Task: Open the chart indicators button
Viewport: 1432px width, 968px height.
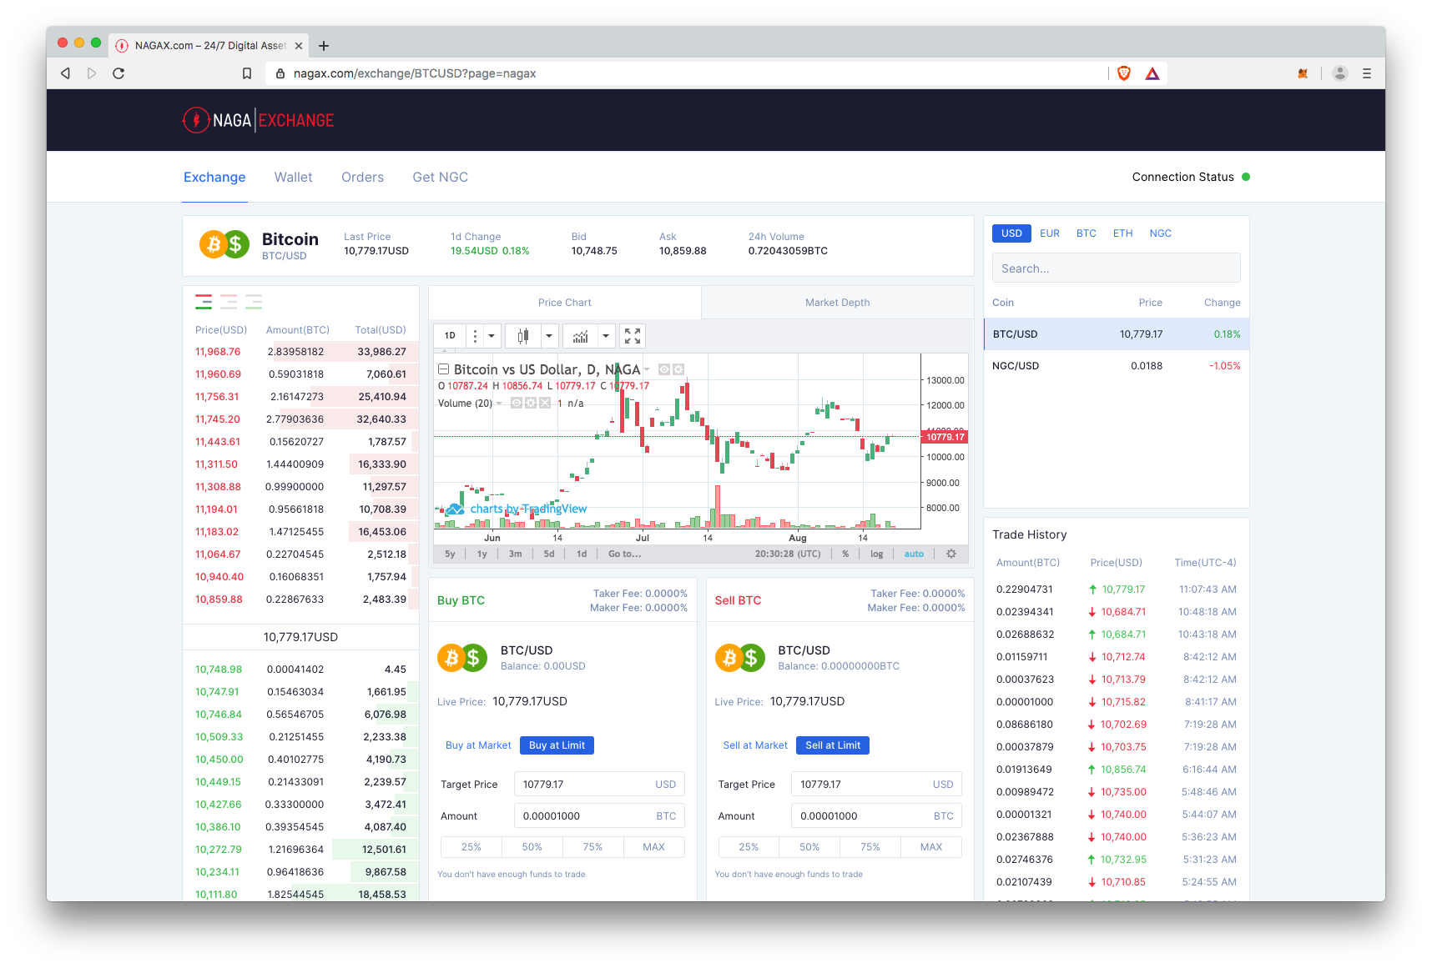Action: 581,336
